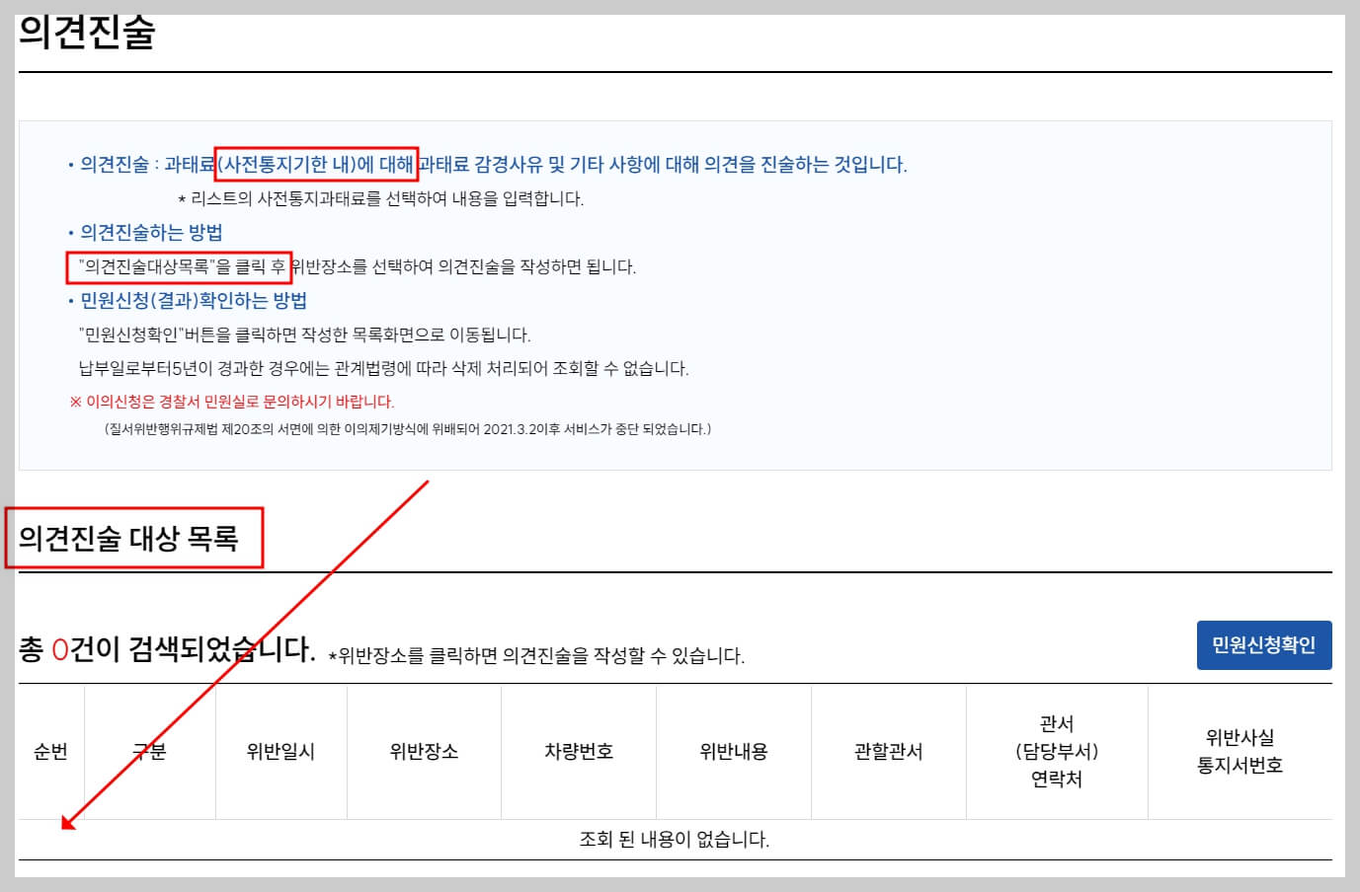Click the 사전통지기한 내 highlighted phrase
This screenshot has width=1360, height=892.
pos(316,165)
